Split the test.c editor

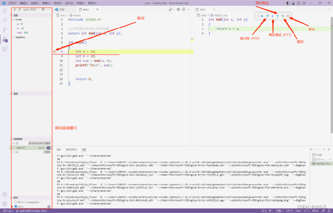[x=184, y=9]
